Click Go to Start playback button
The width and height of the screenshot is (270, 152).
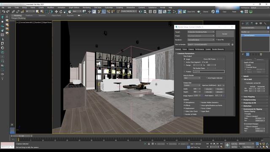[x=208, y=144]
